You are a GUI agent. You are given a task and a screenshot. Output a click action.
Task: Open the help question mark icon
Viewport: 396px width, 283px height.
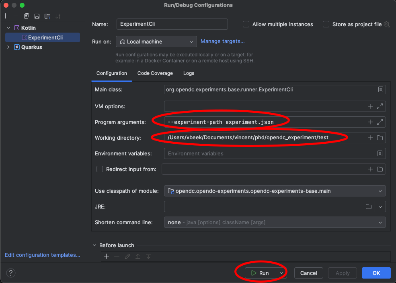tap(10, 273)
